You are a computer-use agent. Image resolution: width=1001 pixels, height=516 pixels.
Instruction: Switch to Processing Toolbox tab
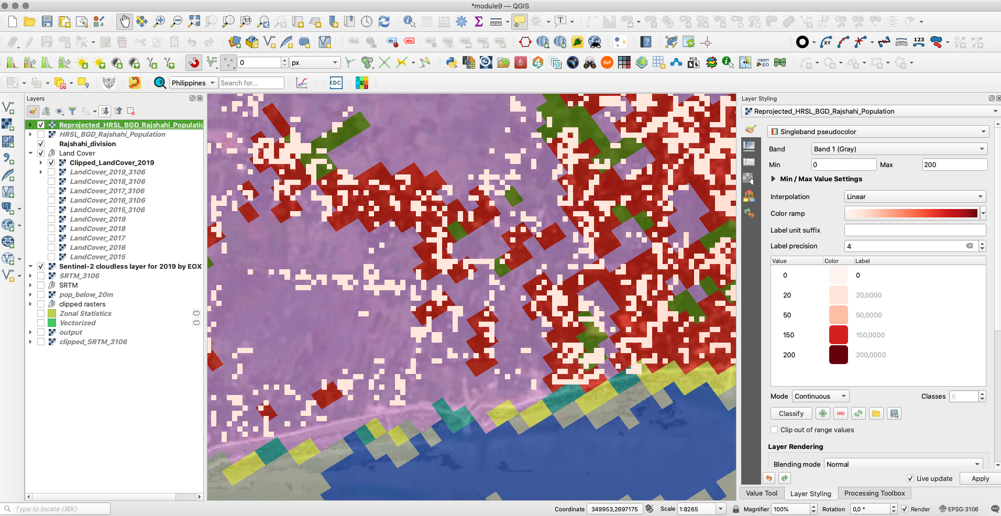[874, 493]
